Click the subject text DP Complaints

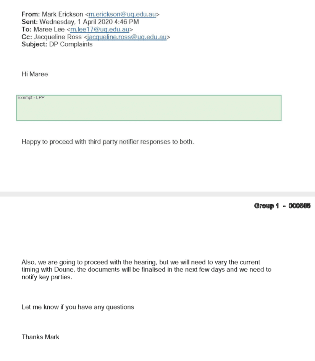pyautogui.click(x=71, y=44)
